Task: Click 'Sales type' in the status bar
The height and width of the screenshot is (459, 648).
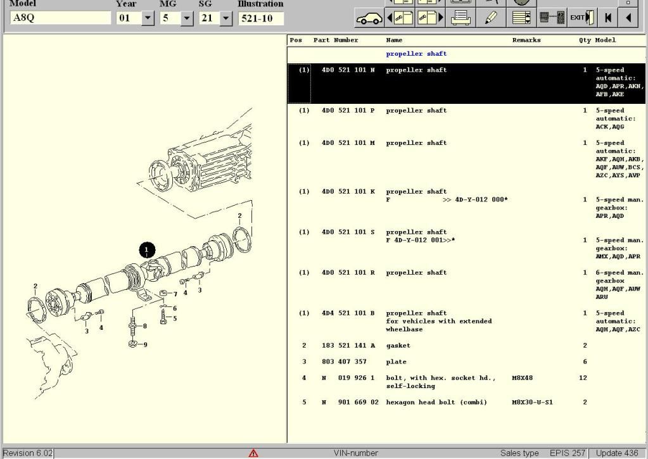Action: [519, 453]
